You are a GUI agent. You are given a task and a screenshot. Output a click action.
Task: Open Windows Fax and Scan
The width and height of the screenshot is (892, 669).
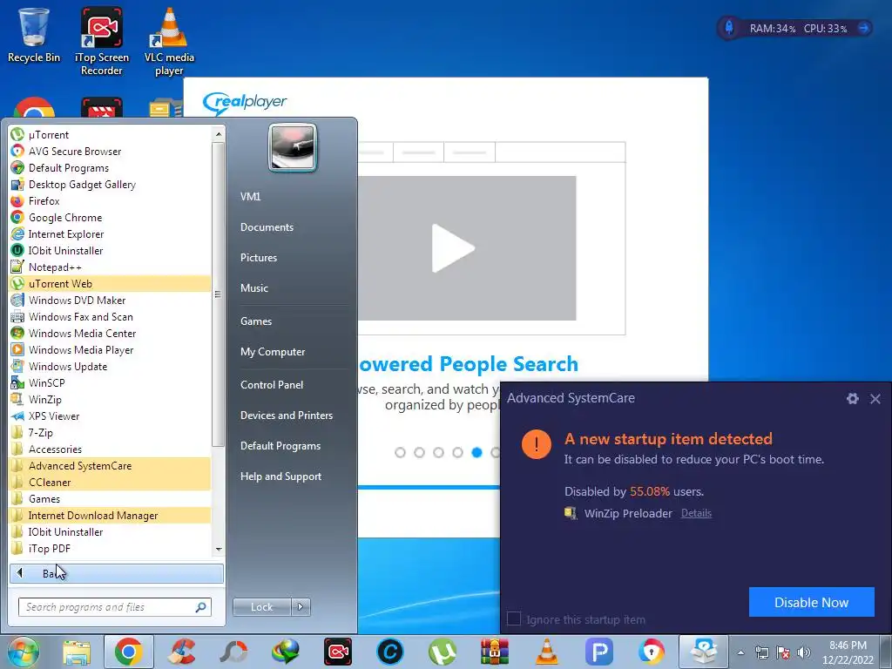coord(110,316)
